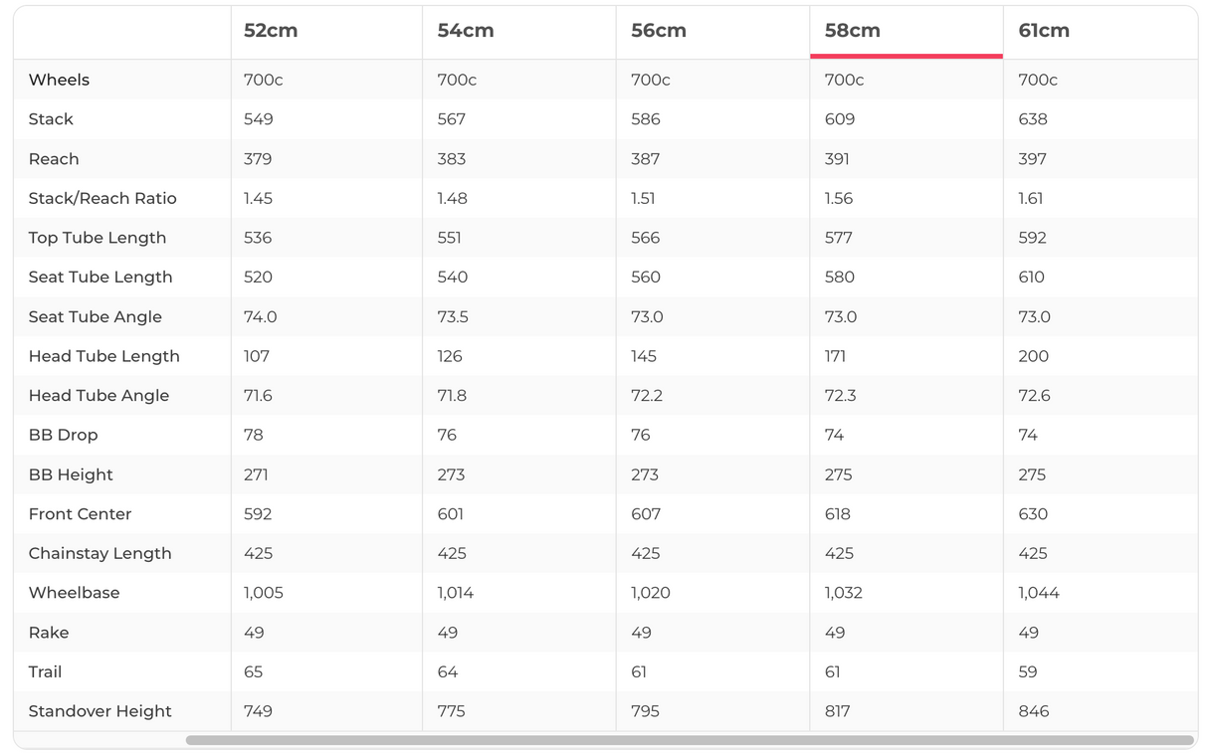Image resolution: width=1208 pixels, height=756 pixels.
Task: Click the 54cm Head Tube Length 126
Action: [x=451, y=356]
